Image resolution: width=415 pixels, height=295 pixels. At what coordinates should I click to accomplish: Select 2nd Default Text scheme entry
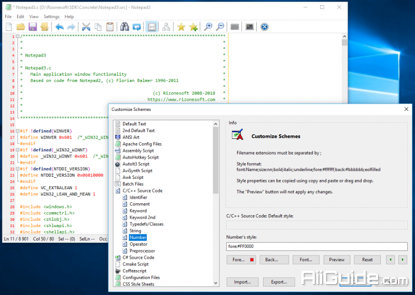[x=139, y=131]
